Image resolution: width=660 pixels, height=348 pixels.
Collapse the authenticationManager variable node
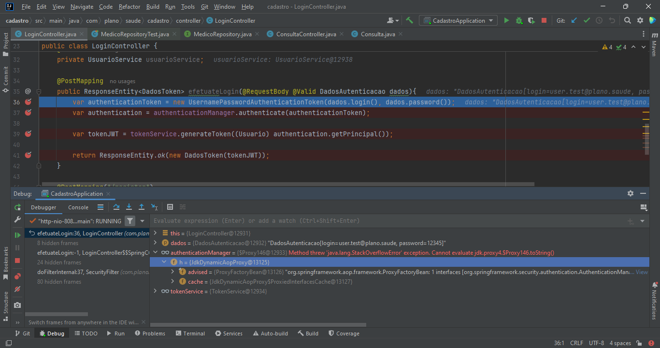155,253
